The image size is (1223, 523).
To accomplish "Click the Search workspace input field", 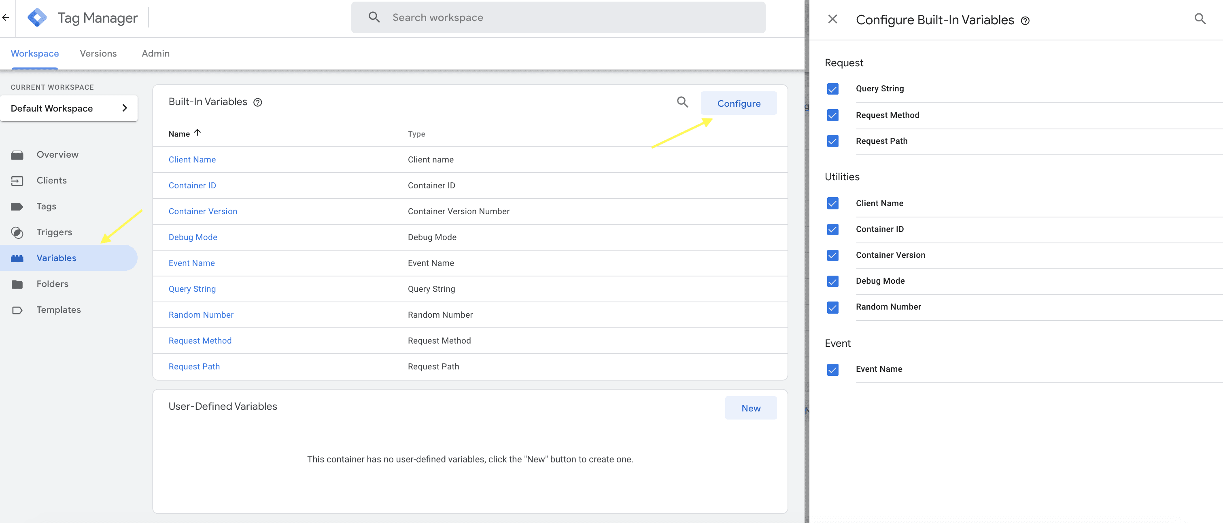I will point(558,17).
